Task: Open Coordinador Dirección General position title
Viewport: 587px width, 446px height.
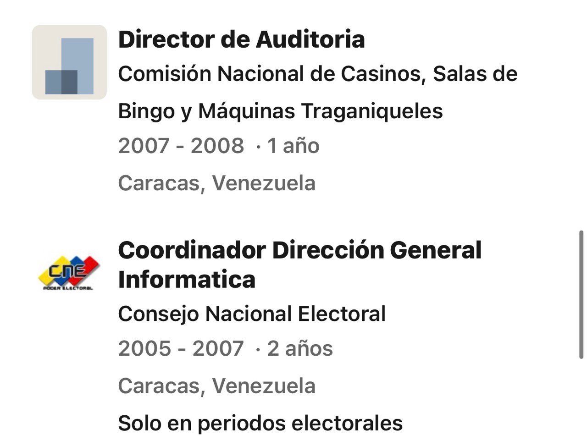Action: (300, 250)
